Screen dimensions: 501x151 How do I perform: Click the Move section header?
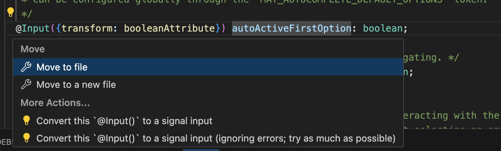pos(33,49)
